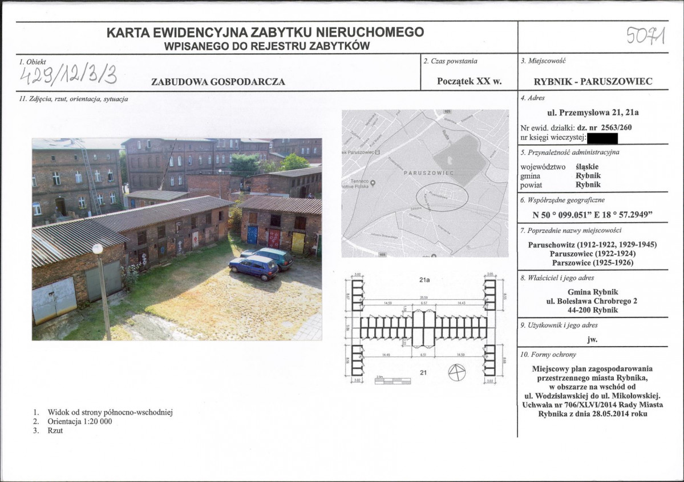Click the handwritten number 5071
Screen dimensions: 684x482
(x=646, y=37)
